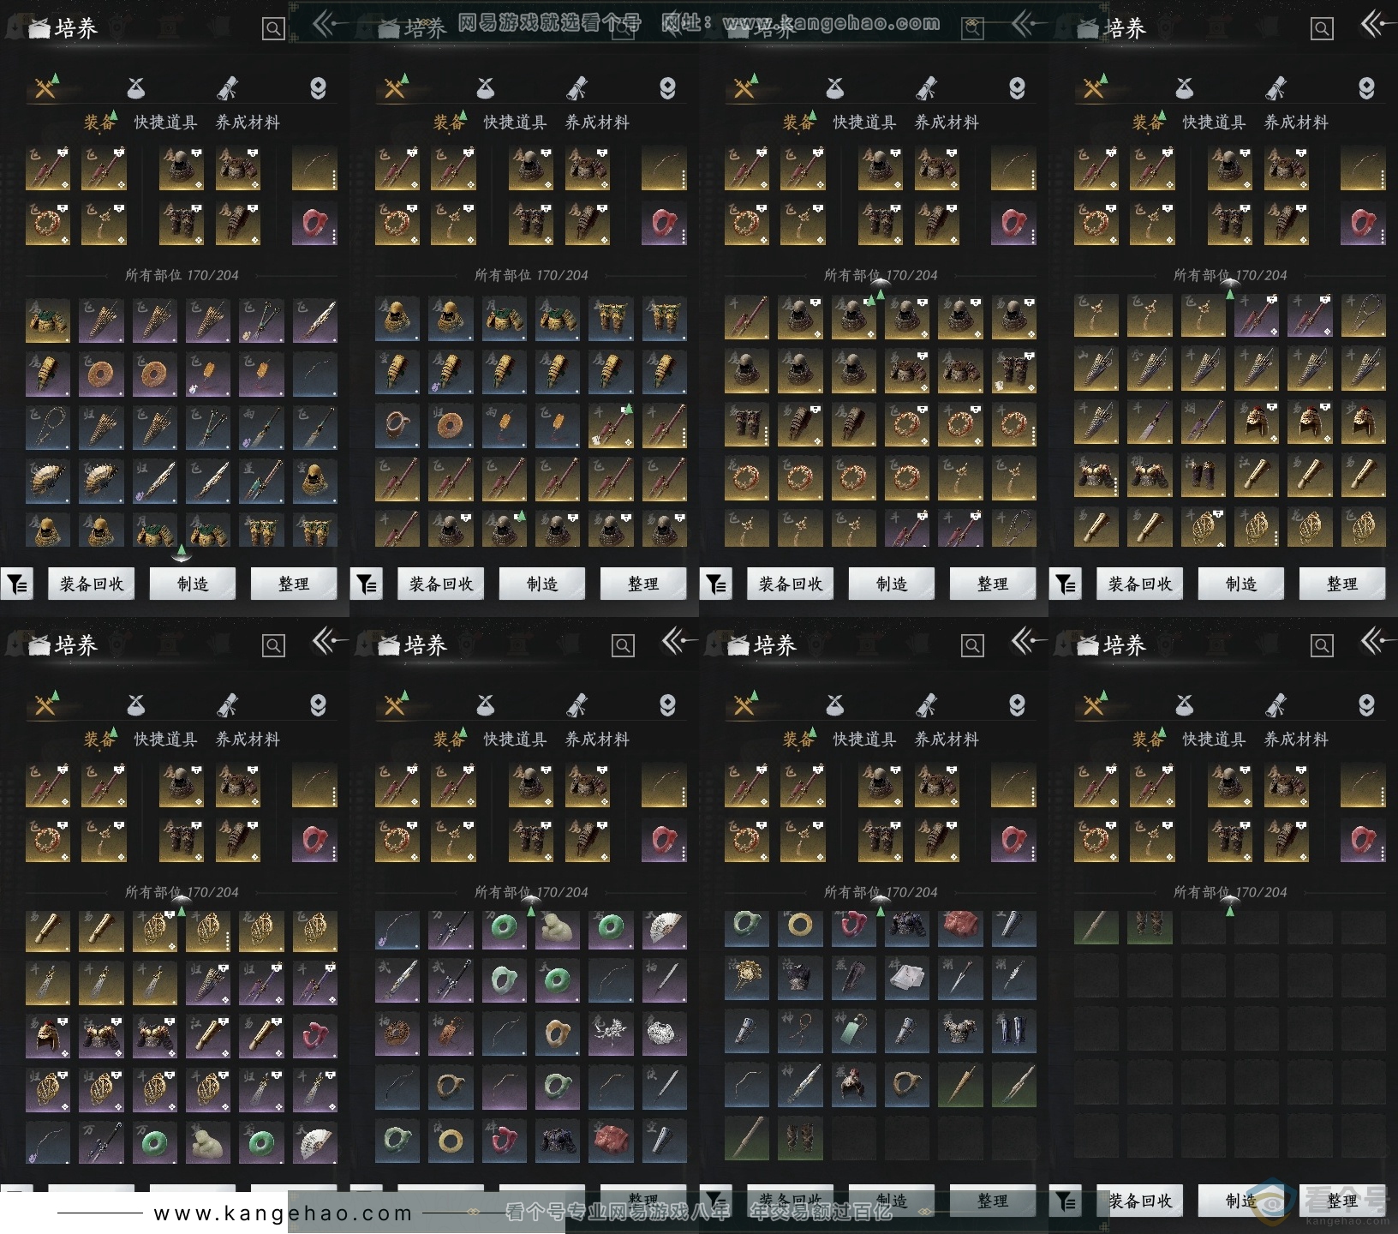Select gem category icon in bottom-right panel
Viewport: 1398px width, 1234px height.
[x=1366, y=704]
